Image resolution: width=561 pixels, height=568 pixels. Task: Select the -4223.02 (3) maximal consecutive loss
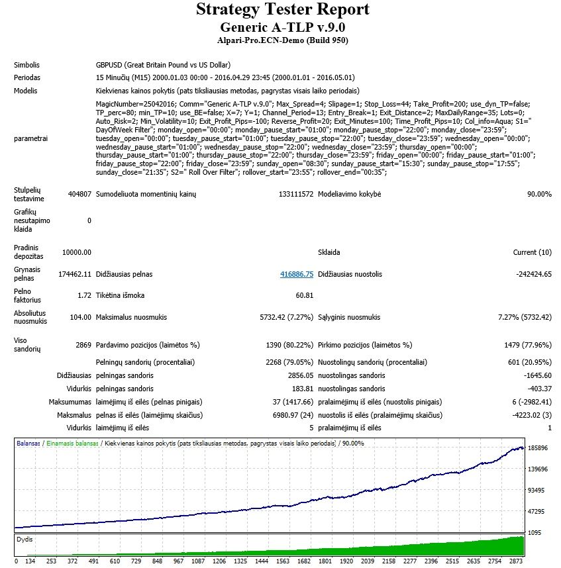click(x=532, y=415)
